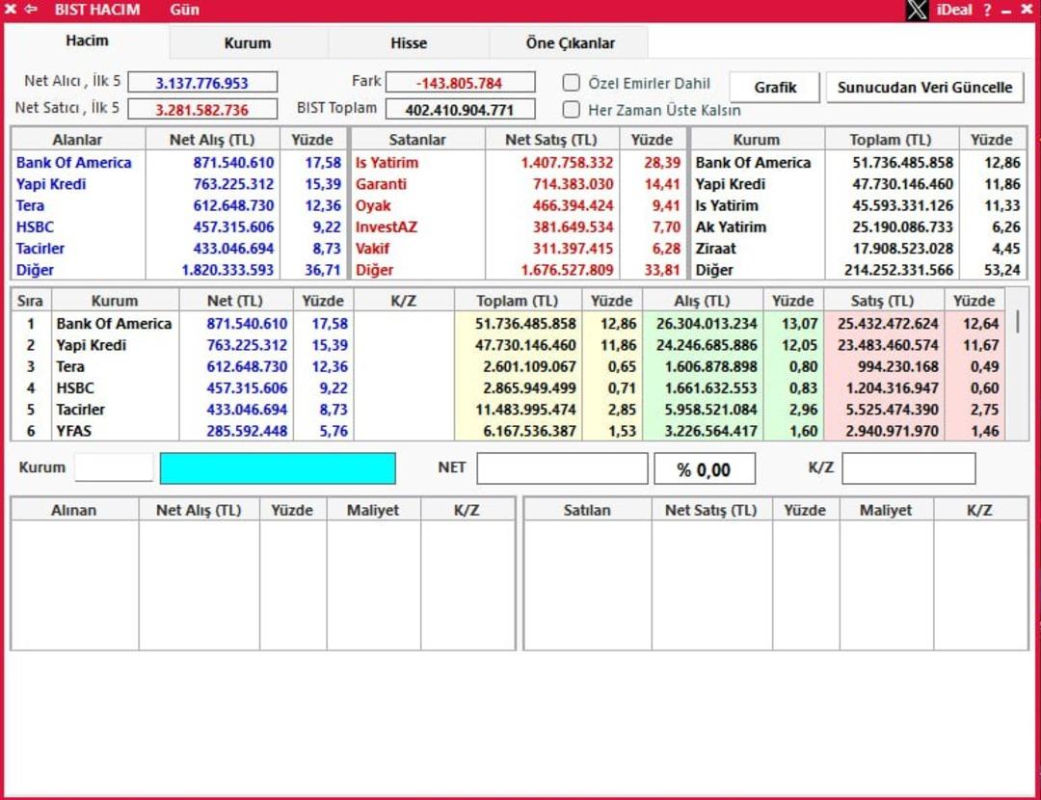Click the pin X icon at title bar left

pos(10,10)
